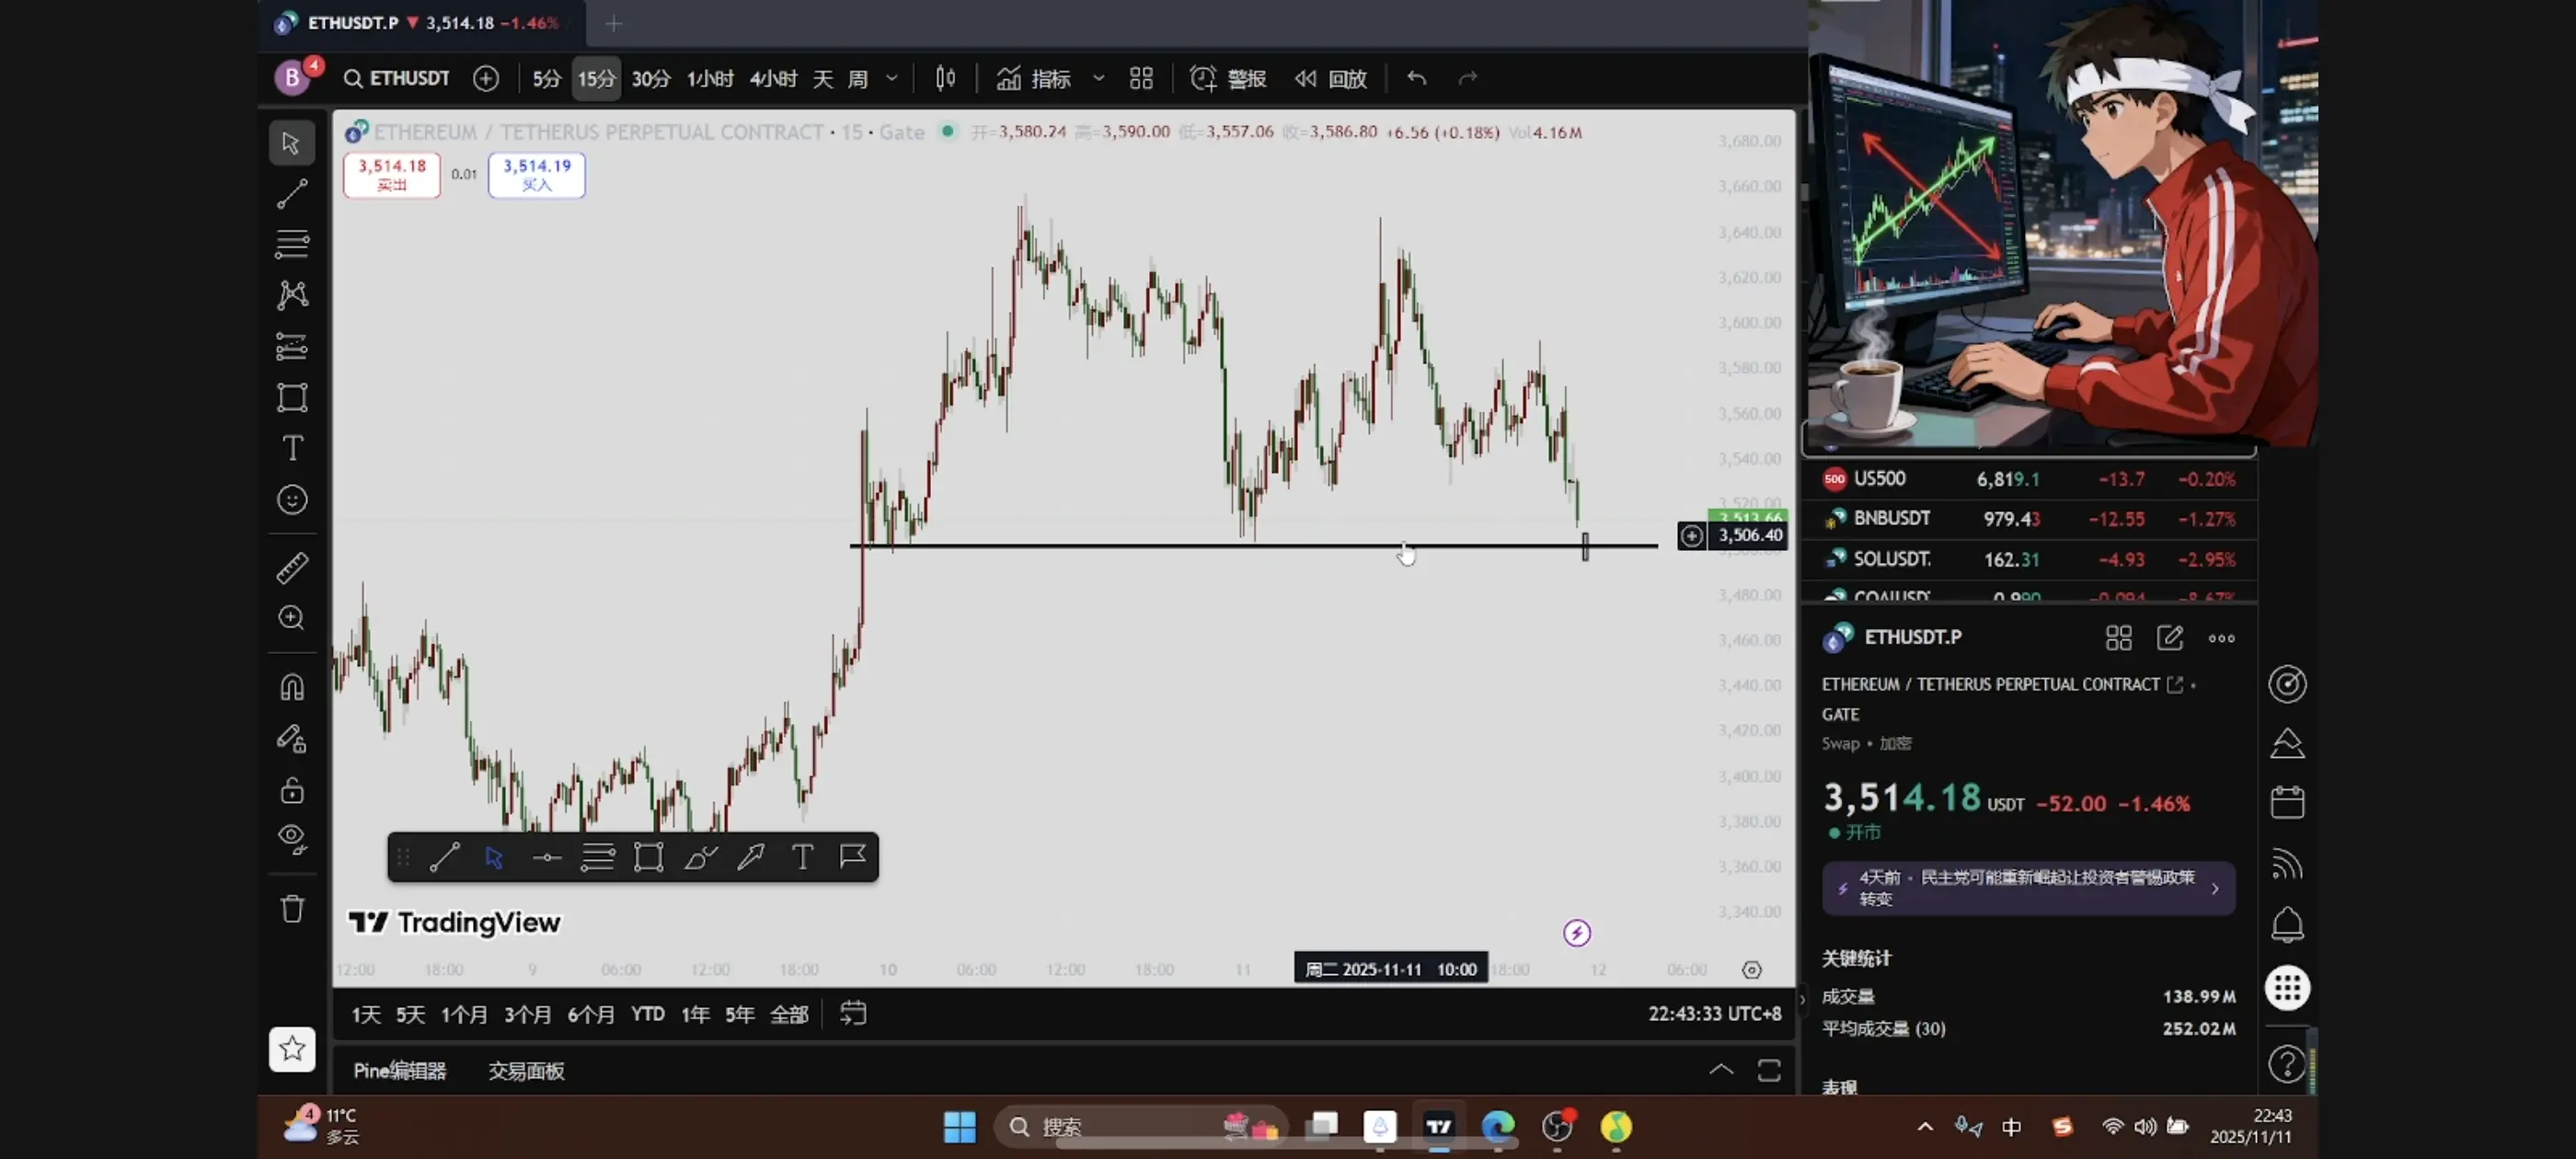2576x1159 pixels.
Task: Select the 1个月 date range
Action: pos(464,1014)
